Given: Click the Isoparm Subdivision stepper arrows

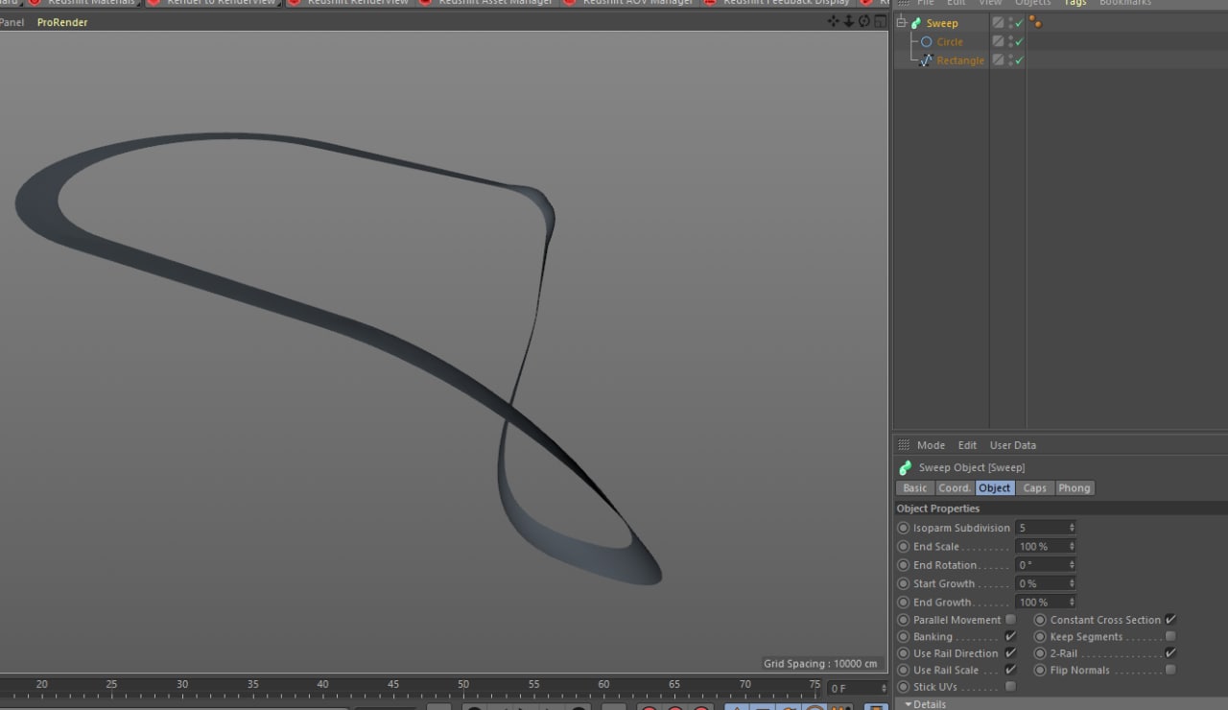Looking at the screenshot, I should (x=1072, y=528).
